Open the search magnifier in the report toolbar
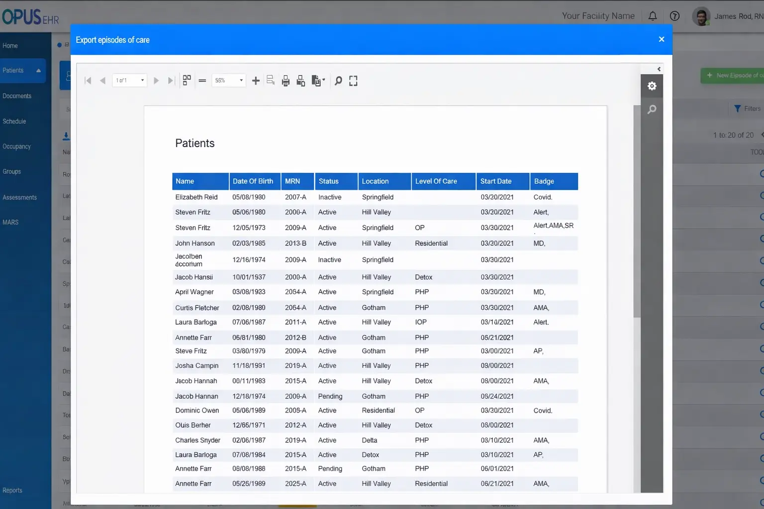Screen dimensions: 764x509 tap(338, 80)
